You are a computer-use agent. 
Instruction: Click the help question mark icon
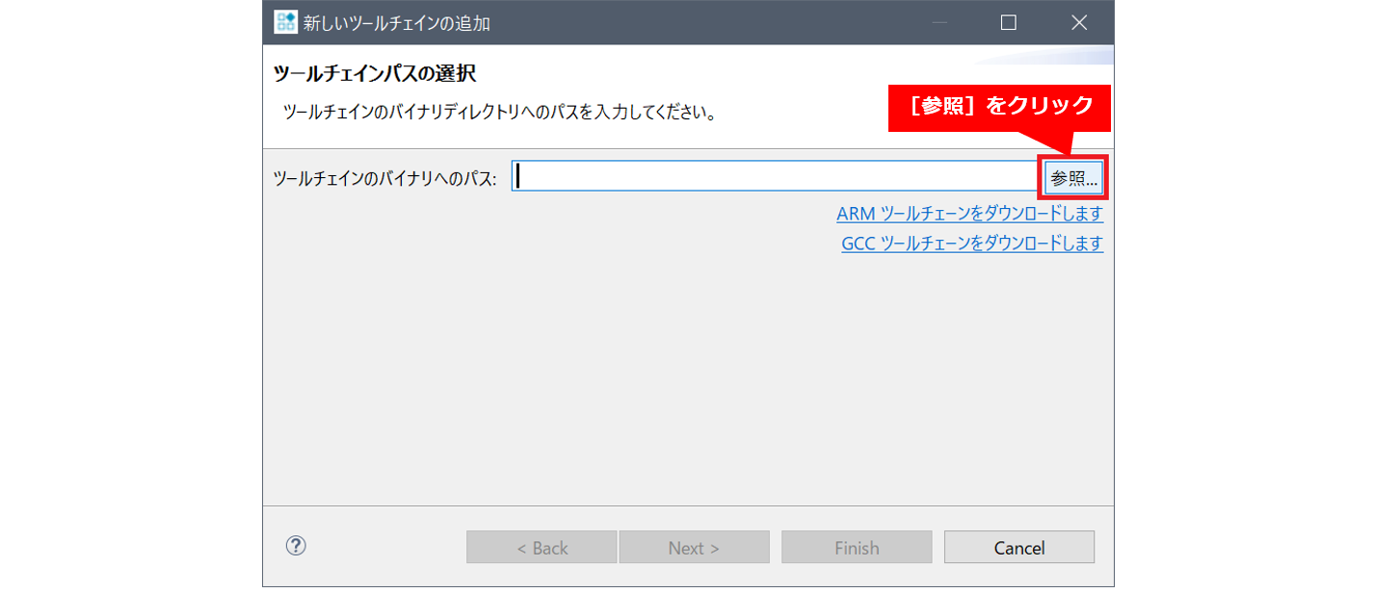tap(296, 546)
